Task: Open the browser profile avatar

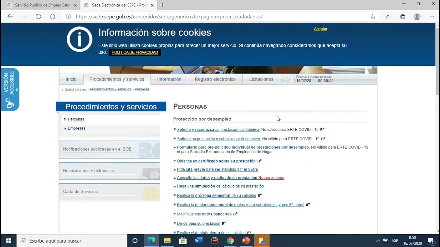Action: tap(417, 16)
